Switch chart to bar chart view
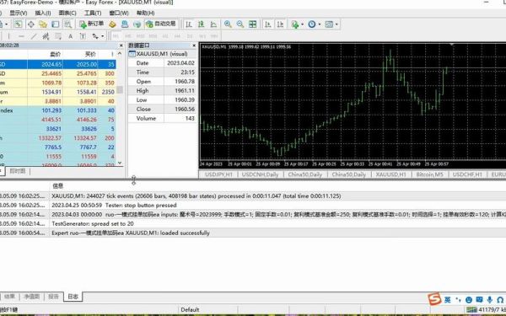Image resolution: width=506 pixels, height=316 pixels. pyautogui.click(x=189, y=24)
